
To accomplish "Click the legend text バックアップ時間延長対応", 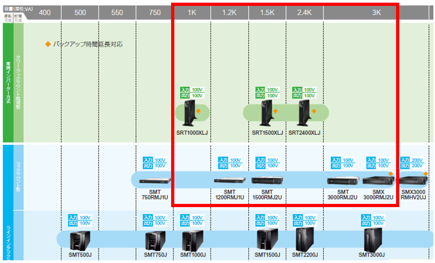I will (x=88, y=44).
